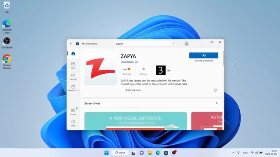Show hidden system tray icons
Image resolution: width=280 pixels, height=157 pixels.
pos(233,153)
